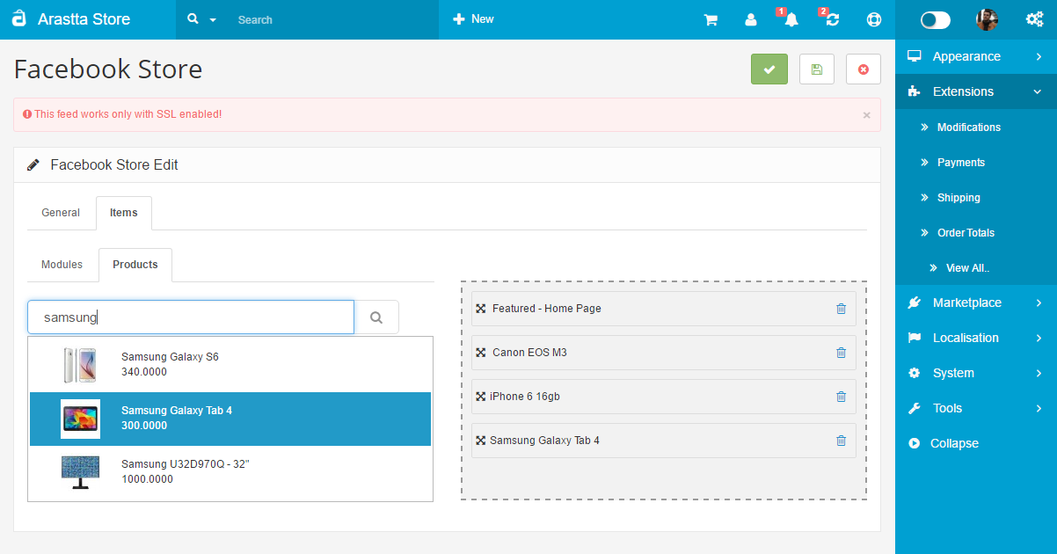The width and height of the screenshot is (1057, 554).
Task: Expand the Localisation menu
Action: 976,338
